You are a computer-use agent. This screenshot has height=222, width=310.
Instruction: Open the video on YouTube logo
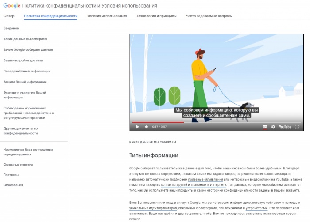(285, 127)
